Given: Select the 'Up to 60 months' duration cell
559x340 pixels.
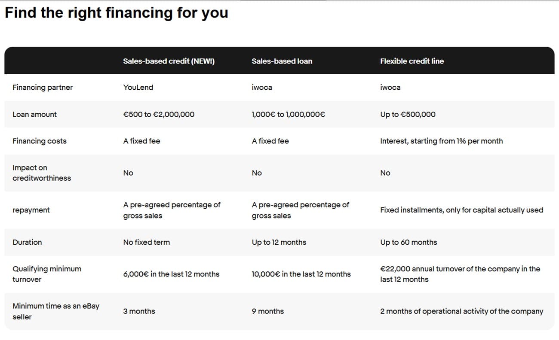Looking at the screenshot, I should coord(408,243).
